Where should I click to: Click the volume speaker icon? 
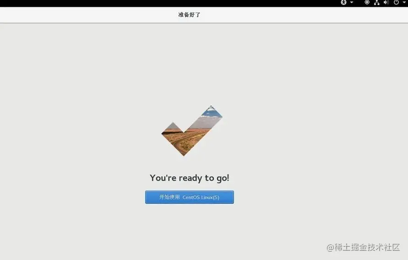(386, 3)
